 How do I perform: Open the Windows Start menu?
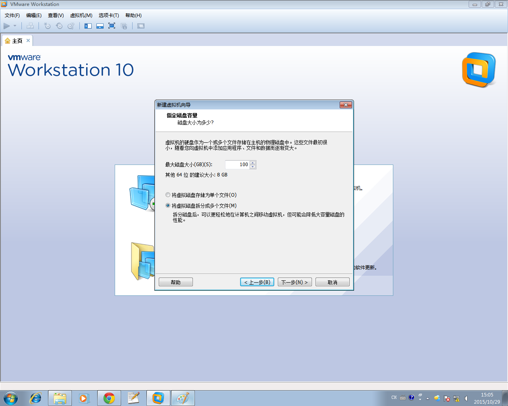11,398
